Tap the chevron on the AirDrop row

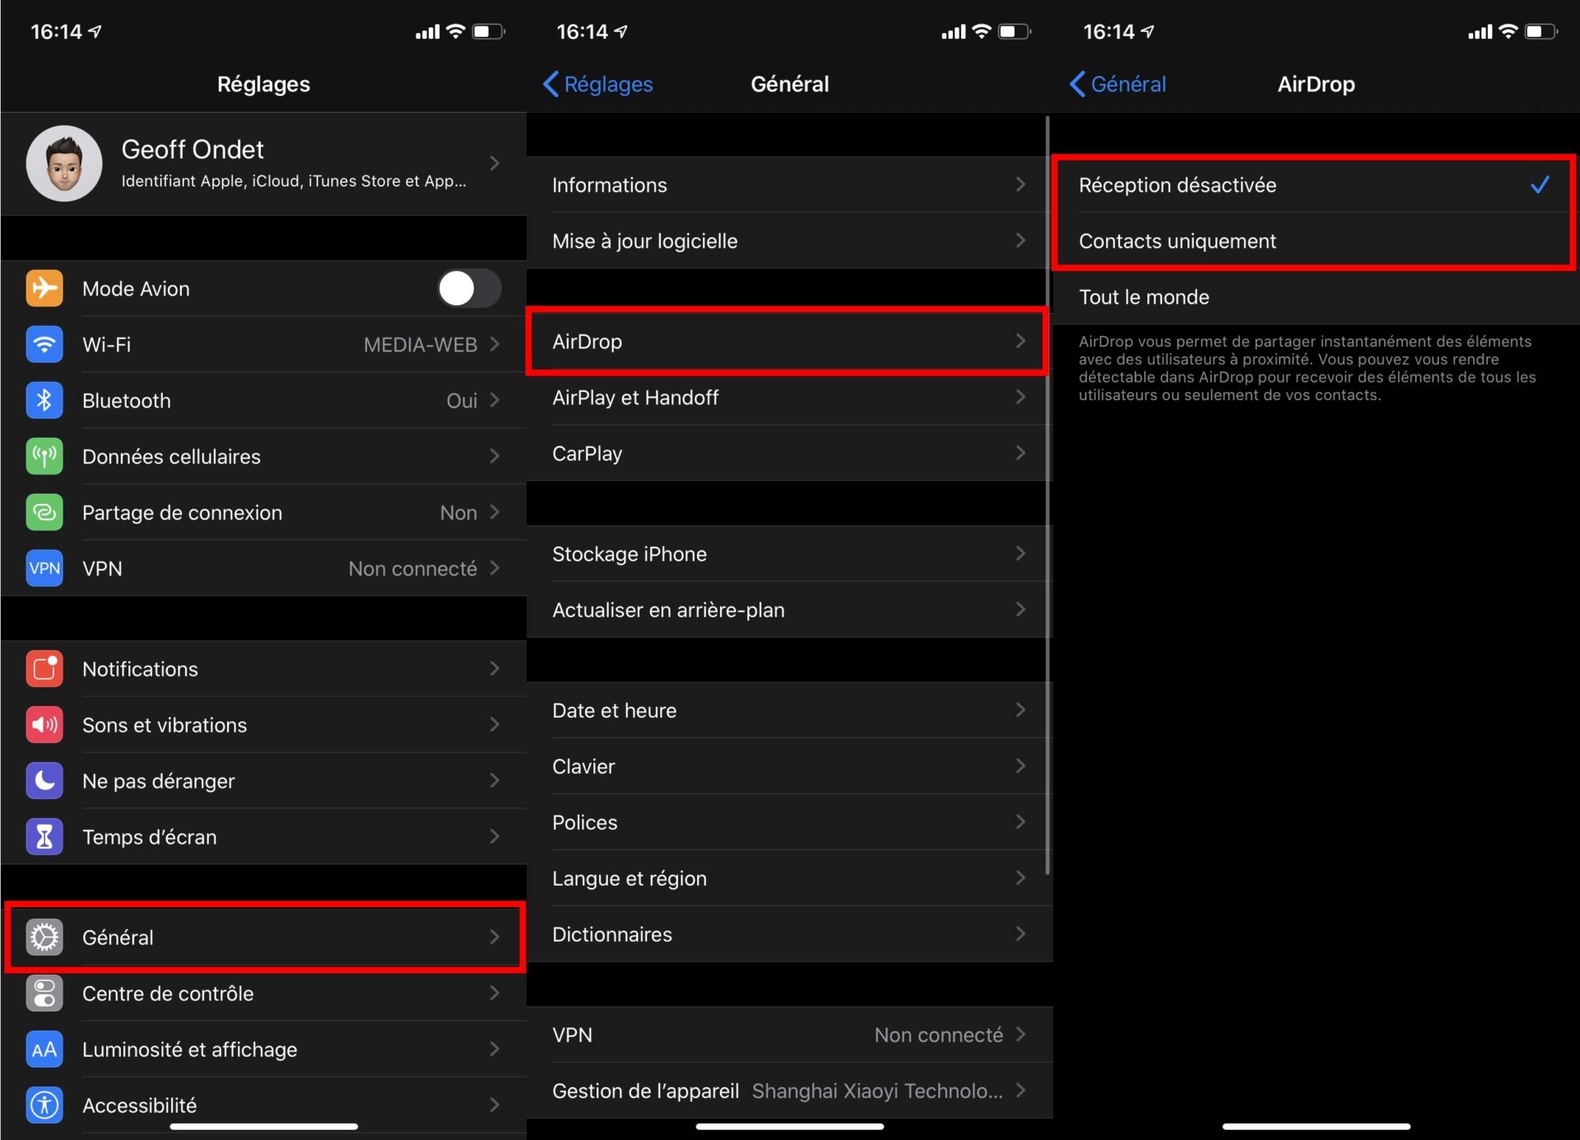1020,341
